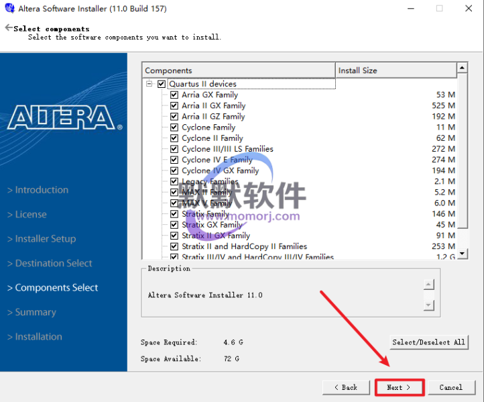Click the Altera logo in sidebar
The height and width of the screenshot is (402, 484).
tap(65, 117)
